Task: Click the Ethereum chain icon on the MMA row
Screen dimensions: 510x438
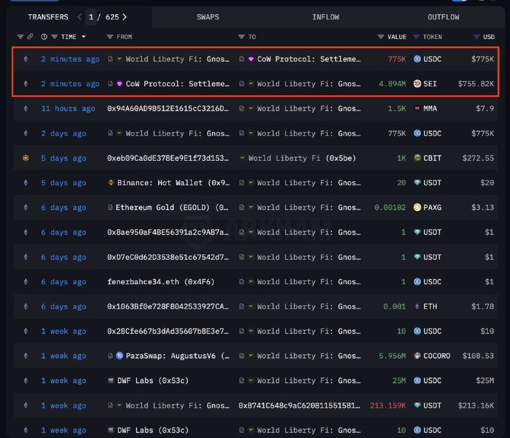Action: point(25,109)
